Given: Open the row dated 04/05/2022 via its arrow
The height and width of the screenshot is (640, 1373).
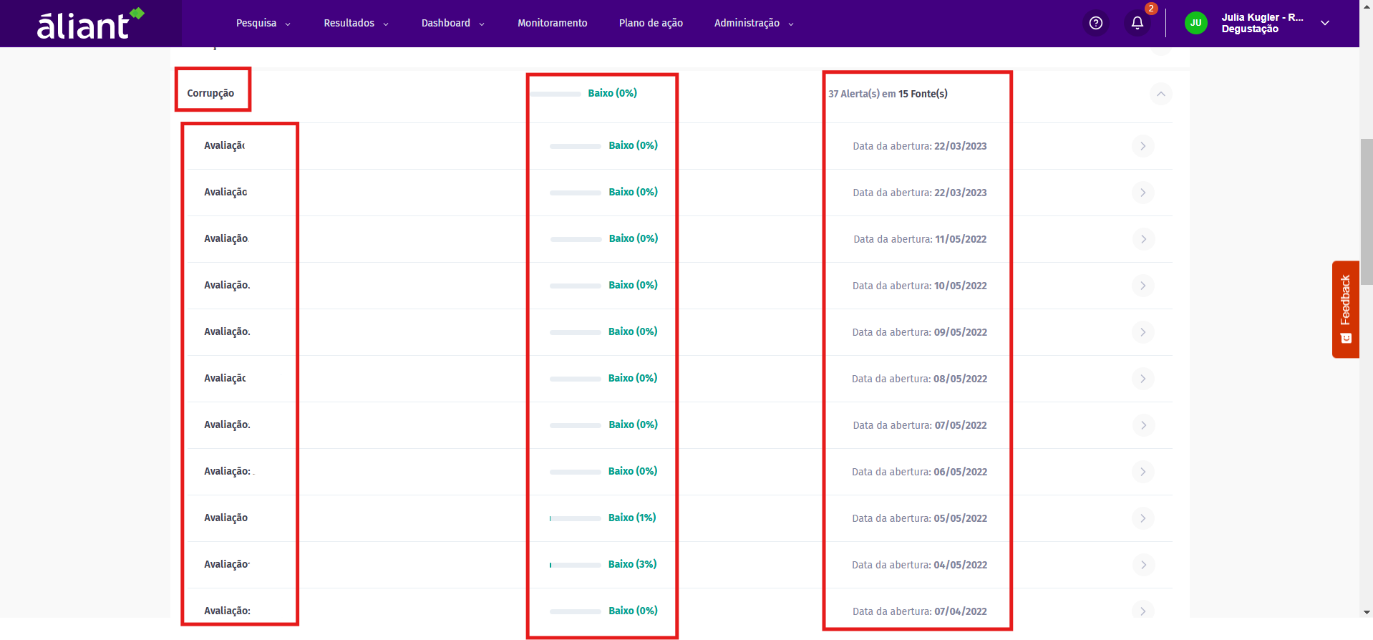Looking at the screenshot, I should pyautogui.click(x=1143, y=565).
